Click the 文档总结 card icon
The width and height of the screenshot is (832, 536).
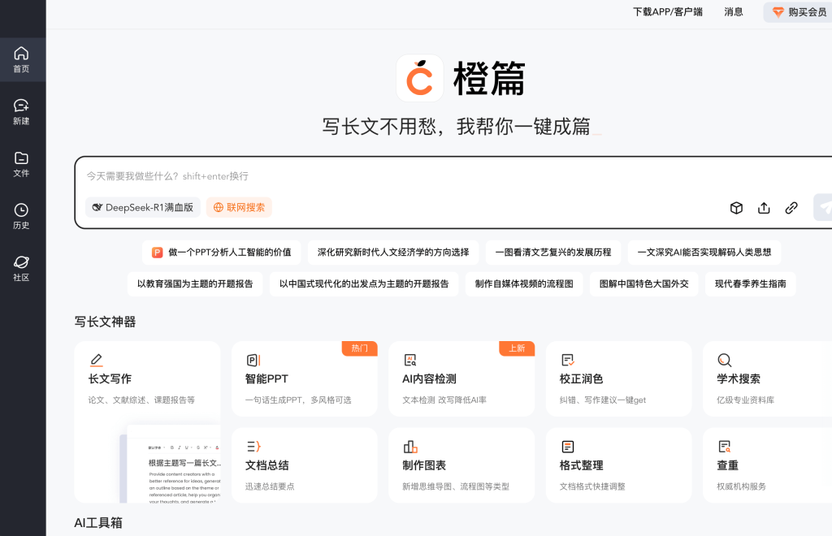[253, 447]
